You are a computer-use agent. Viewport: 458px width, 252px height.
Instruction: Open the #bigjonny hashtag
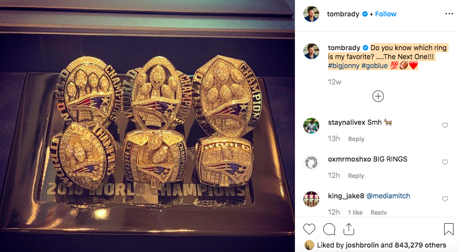click(x=344, y=66)
